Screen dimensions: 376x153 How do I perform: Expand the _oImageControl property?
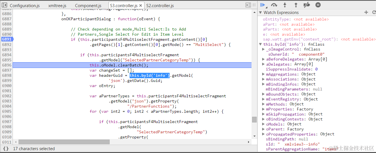[x=264, y=49]
